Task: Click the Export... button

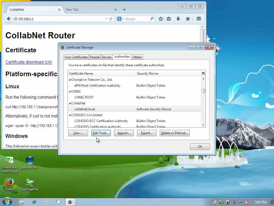Action: click(147, 133)
